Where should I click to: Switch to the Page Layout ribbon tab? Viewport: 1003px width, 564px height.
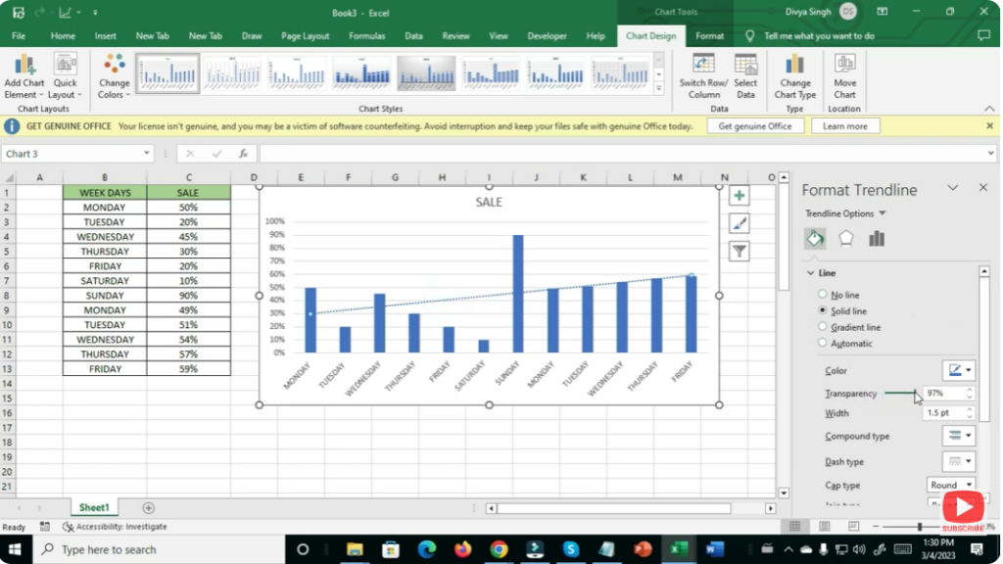pos(305,36)
